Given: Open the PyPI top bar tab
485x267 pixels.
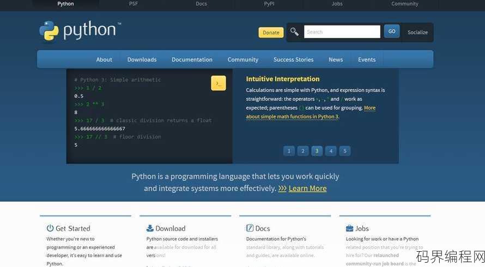Looking at the screenshot, I should click(x=269, y=4).
